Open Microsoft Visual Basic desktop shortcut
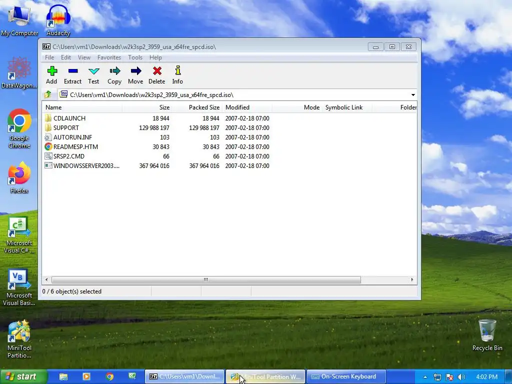The image size is (512, 384). 19,287
